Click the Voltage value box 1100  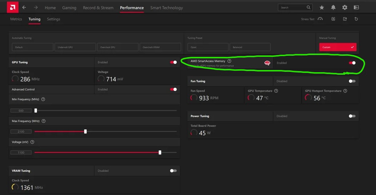click(x=21, y=152)
